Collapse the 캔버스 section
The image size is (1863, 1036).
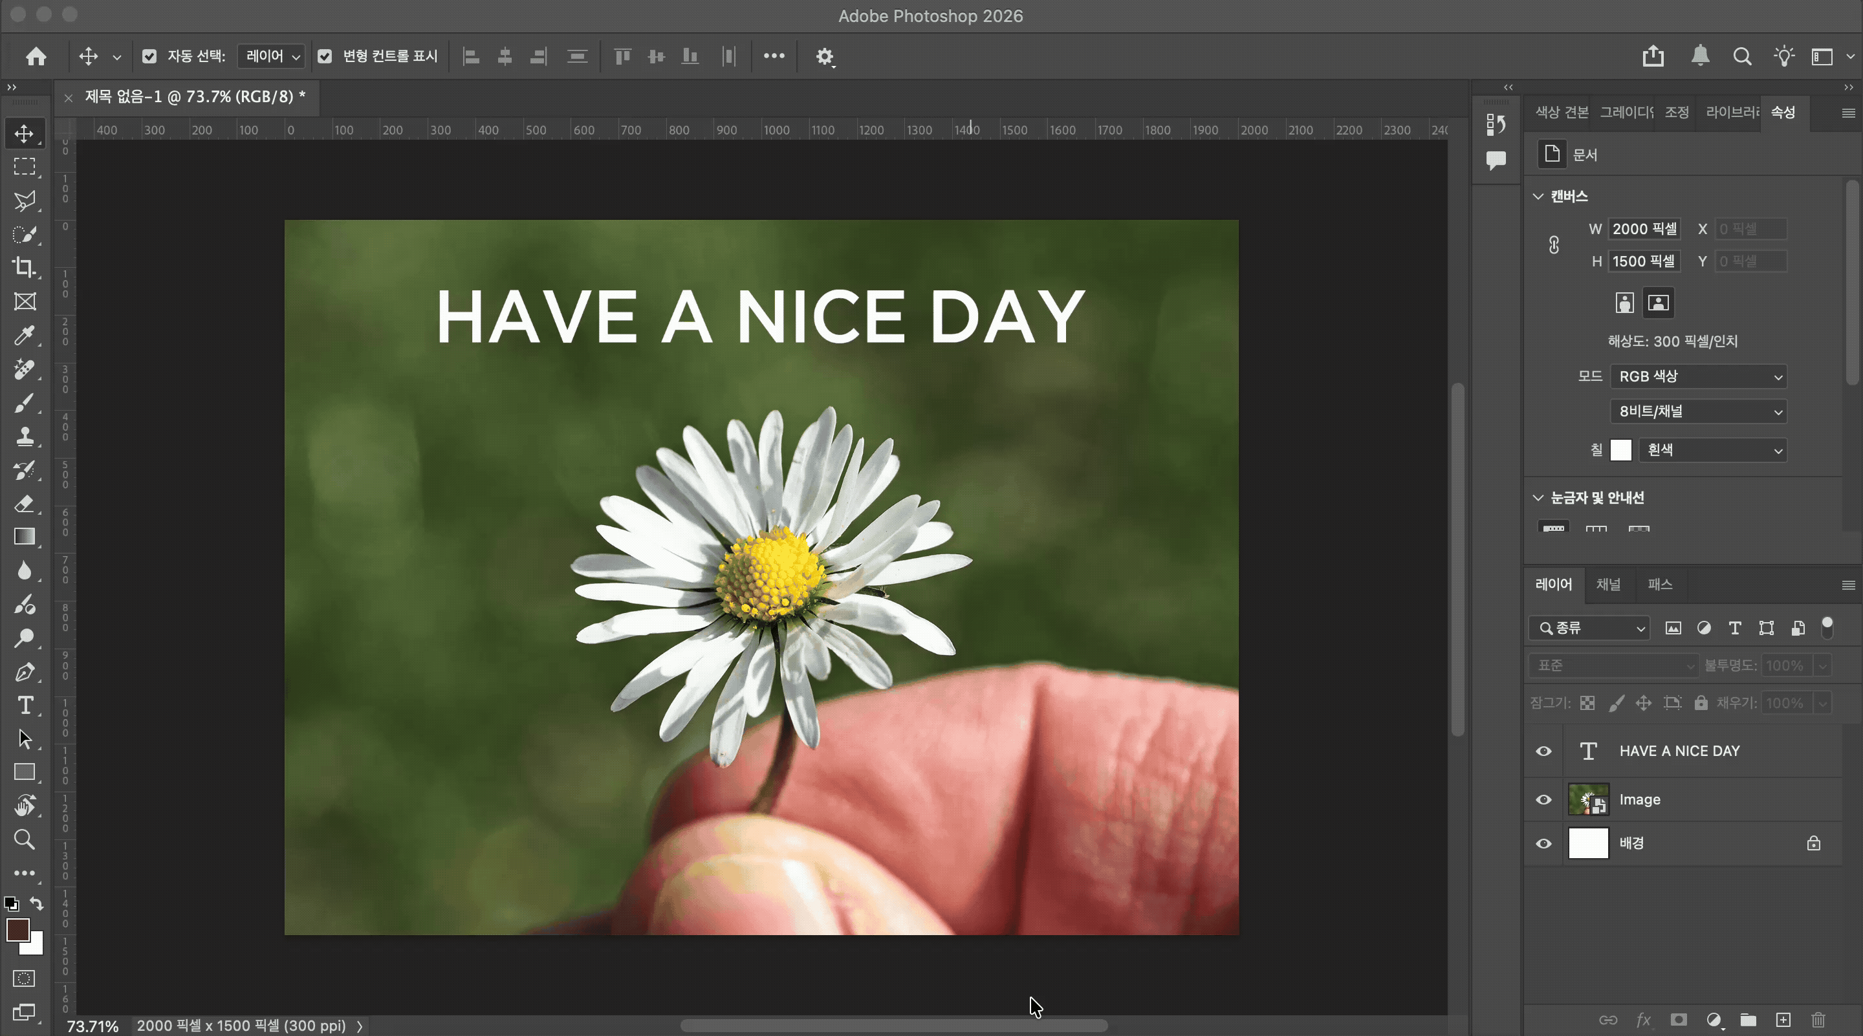(x=1538, y=197)
